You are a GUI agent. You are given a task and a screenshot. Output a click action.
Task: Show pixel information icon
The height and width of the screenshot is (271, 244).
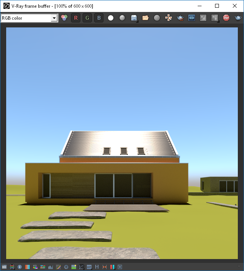20,267
